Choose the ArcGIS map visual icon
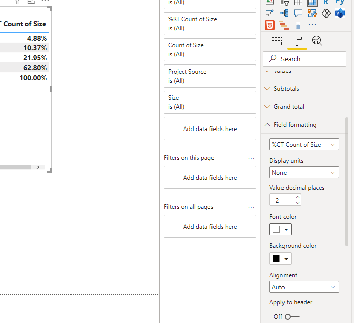 tap(312, 13)
